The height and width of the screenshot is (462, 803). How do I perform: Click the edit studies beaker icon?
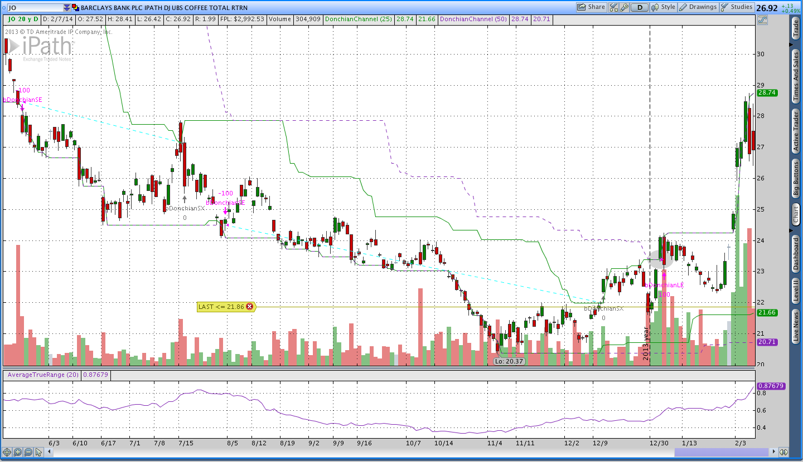614,7
